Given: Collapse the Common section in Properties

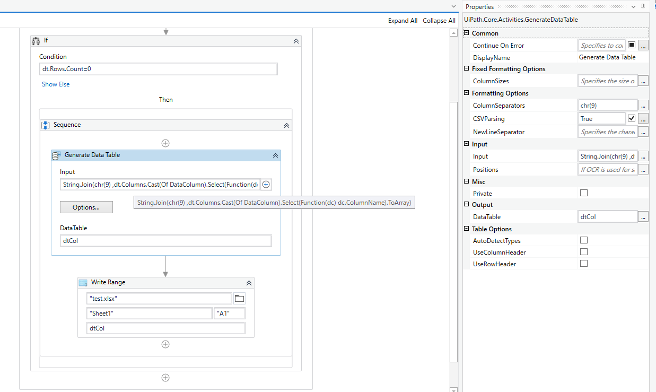Looking at the screenshot, I should click(x=467, y=32).
